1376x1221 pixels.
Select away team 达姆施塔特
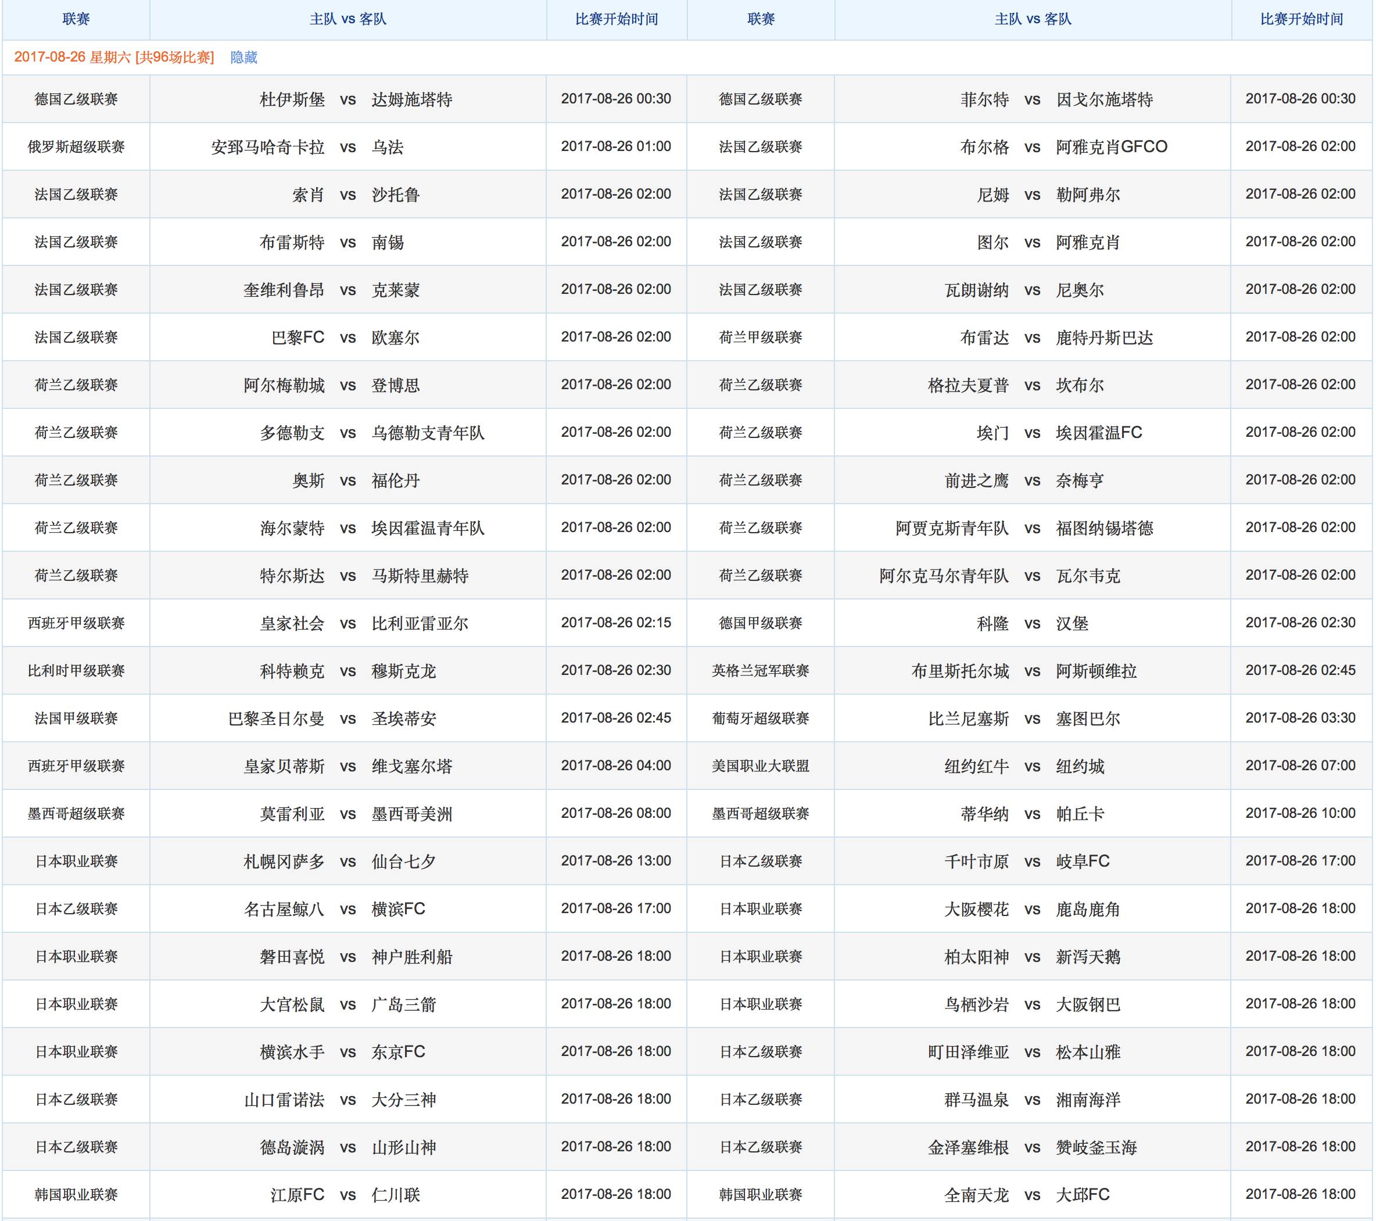pyautogui.click(x=412, y=99)
